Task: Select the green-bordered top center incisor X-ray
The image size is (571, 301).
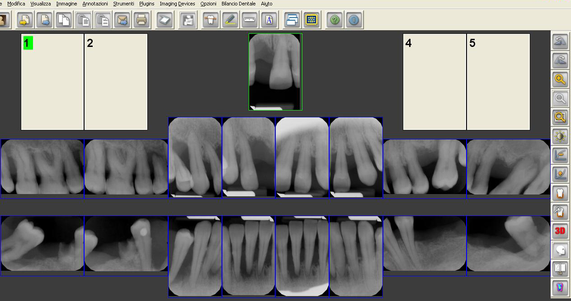Action: click(x=275, y=72)
